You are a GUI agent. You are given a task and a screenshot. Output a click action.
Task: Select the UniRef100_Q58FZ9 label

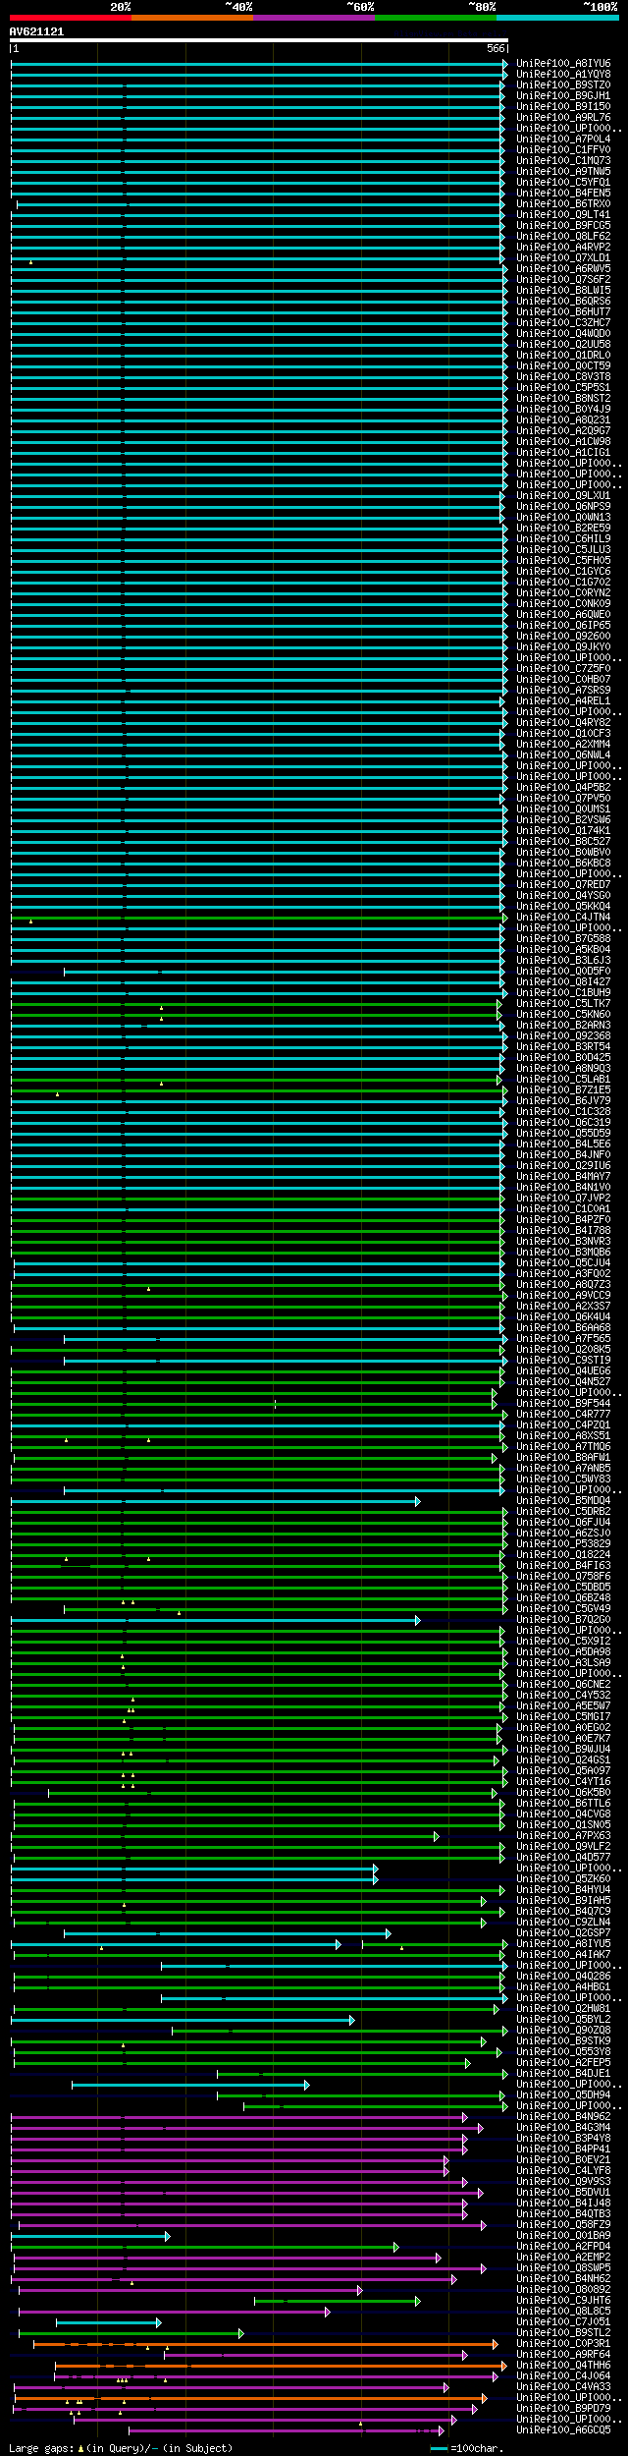(x=563, y=2224)
